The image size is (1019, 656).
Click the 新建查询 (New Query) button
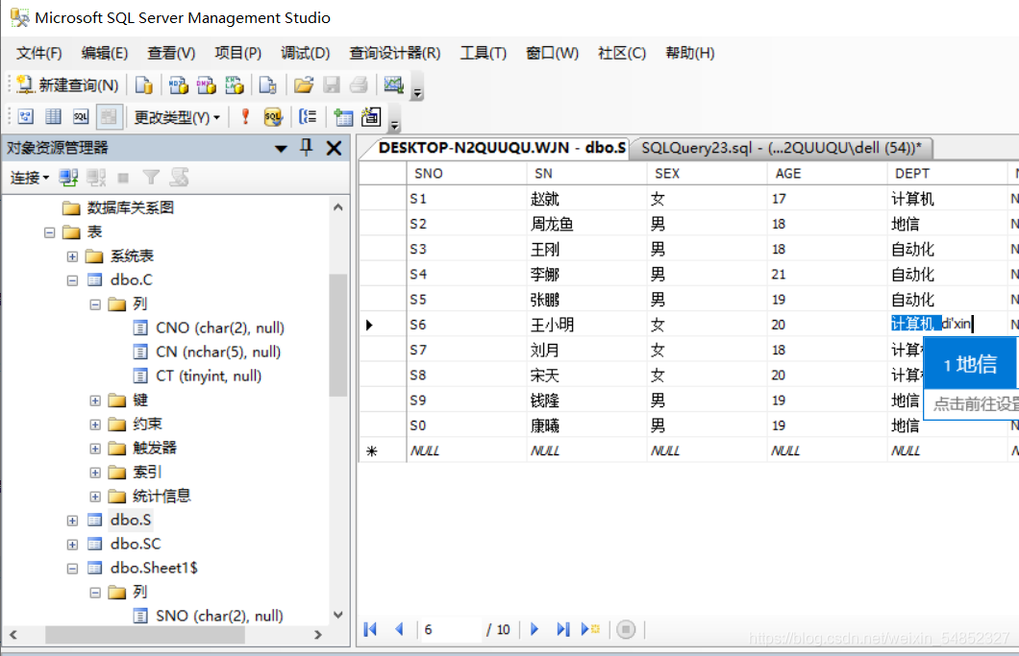coord(67,85)
